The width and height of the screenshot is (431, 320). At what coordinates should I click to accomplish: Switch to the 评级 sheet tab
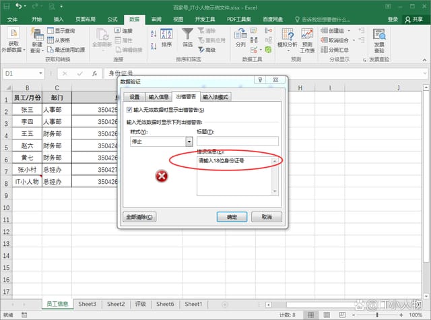(x=141, y=304)
